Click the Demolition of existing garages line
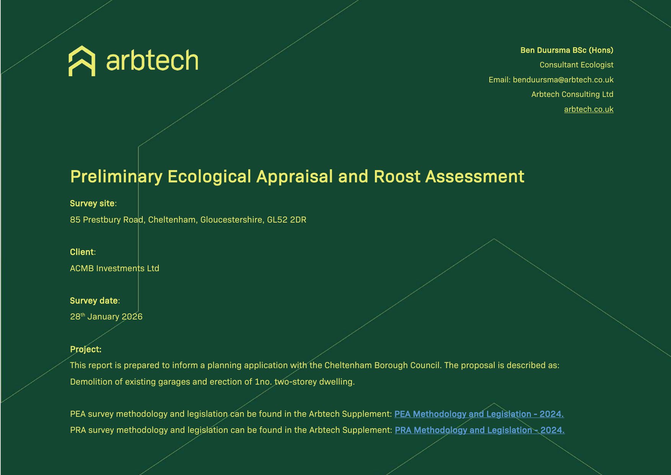671x475 pixels. 212,382
